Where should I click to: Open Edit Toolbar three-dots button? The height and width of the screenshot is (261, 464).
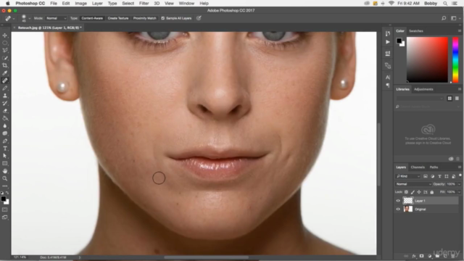[5, 186]
